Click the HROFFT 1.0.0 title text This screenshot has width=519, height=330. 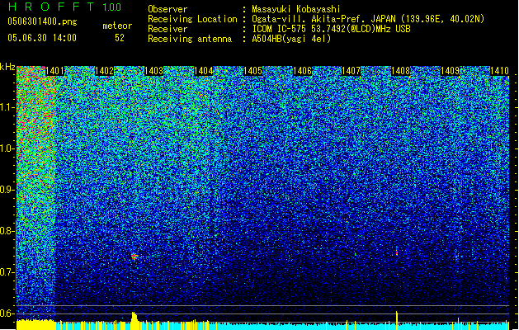click(64, 7)
